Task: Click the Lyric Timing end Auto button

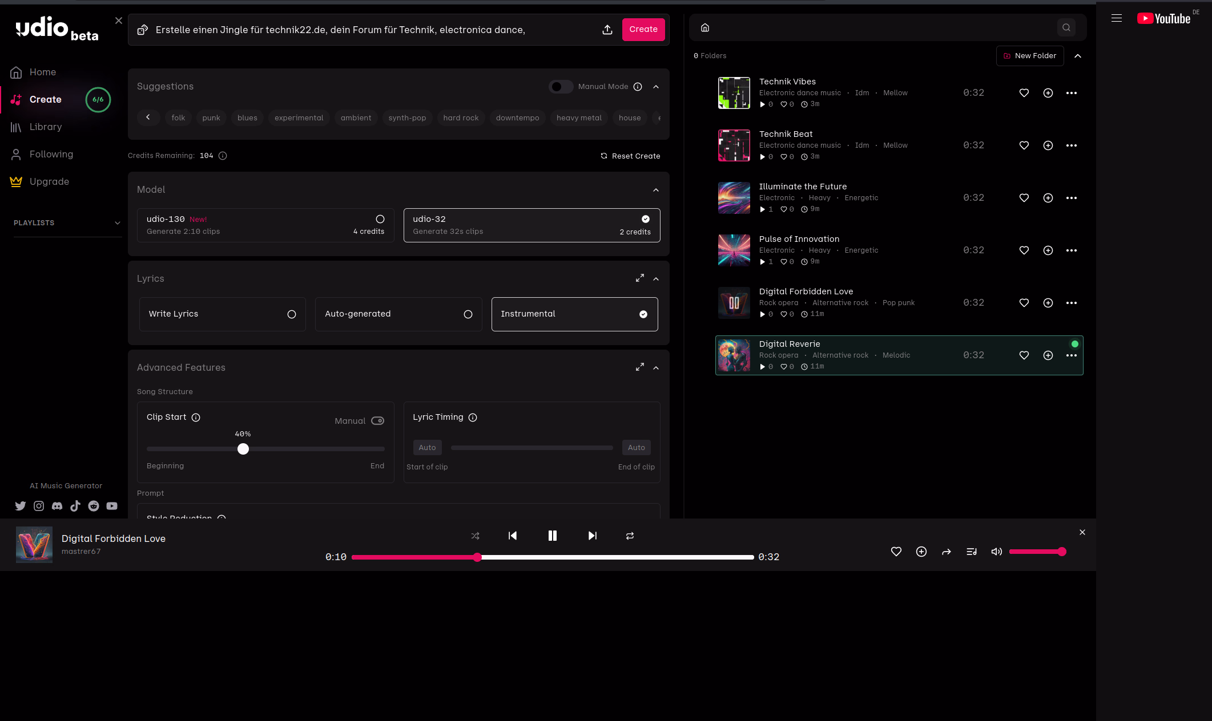Action: [637, 448]
